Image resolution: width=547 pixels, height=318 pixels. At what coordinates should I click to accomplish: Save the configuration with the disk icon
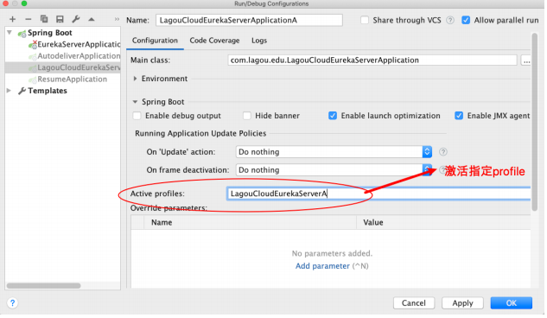tap(60, 19)
